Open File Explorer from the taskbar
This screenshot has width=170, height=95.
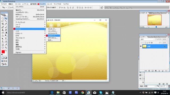(x=58, y=93)
